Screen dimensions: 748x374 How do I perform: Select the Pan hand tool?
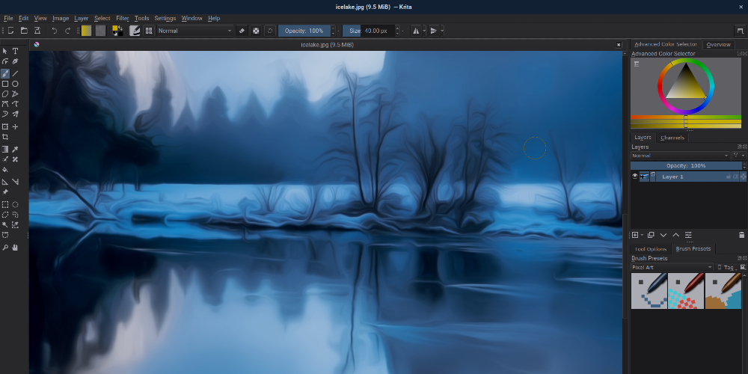(15, 247)
